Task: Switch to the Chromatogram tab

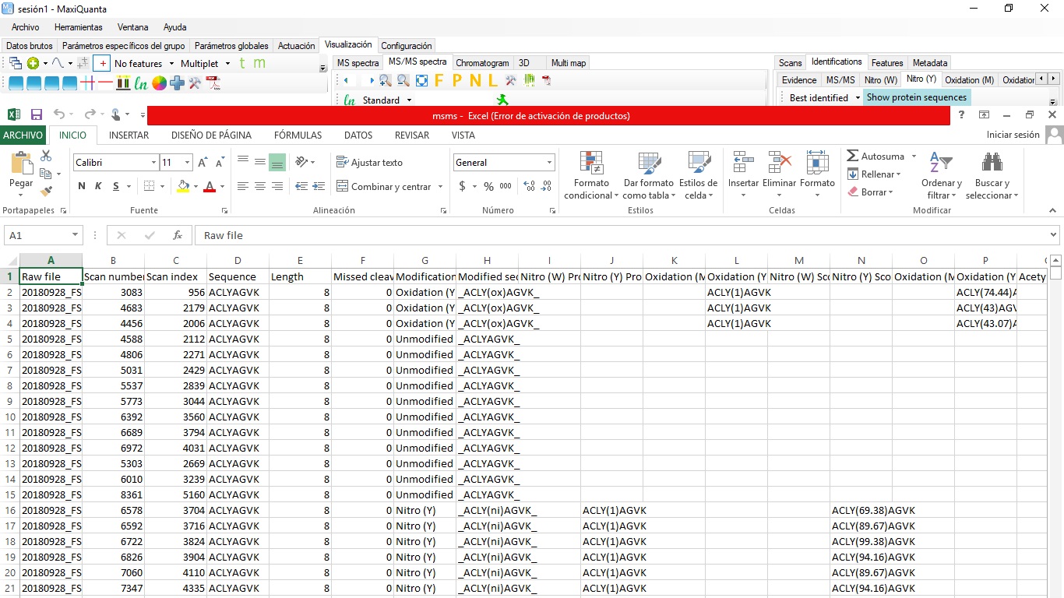Action: [x=482, y=63]
